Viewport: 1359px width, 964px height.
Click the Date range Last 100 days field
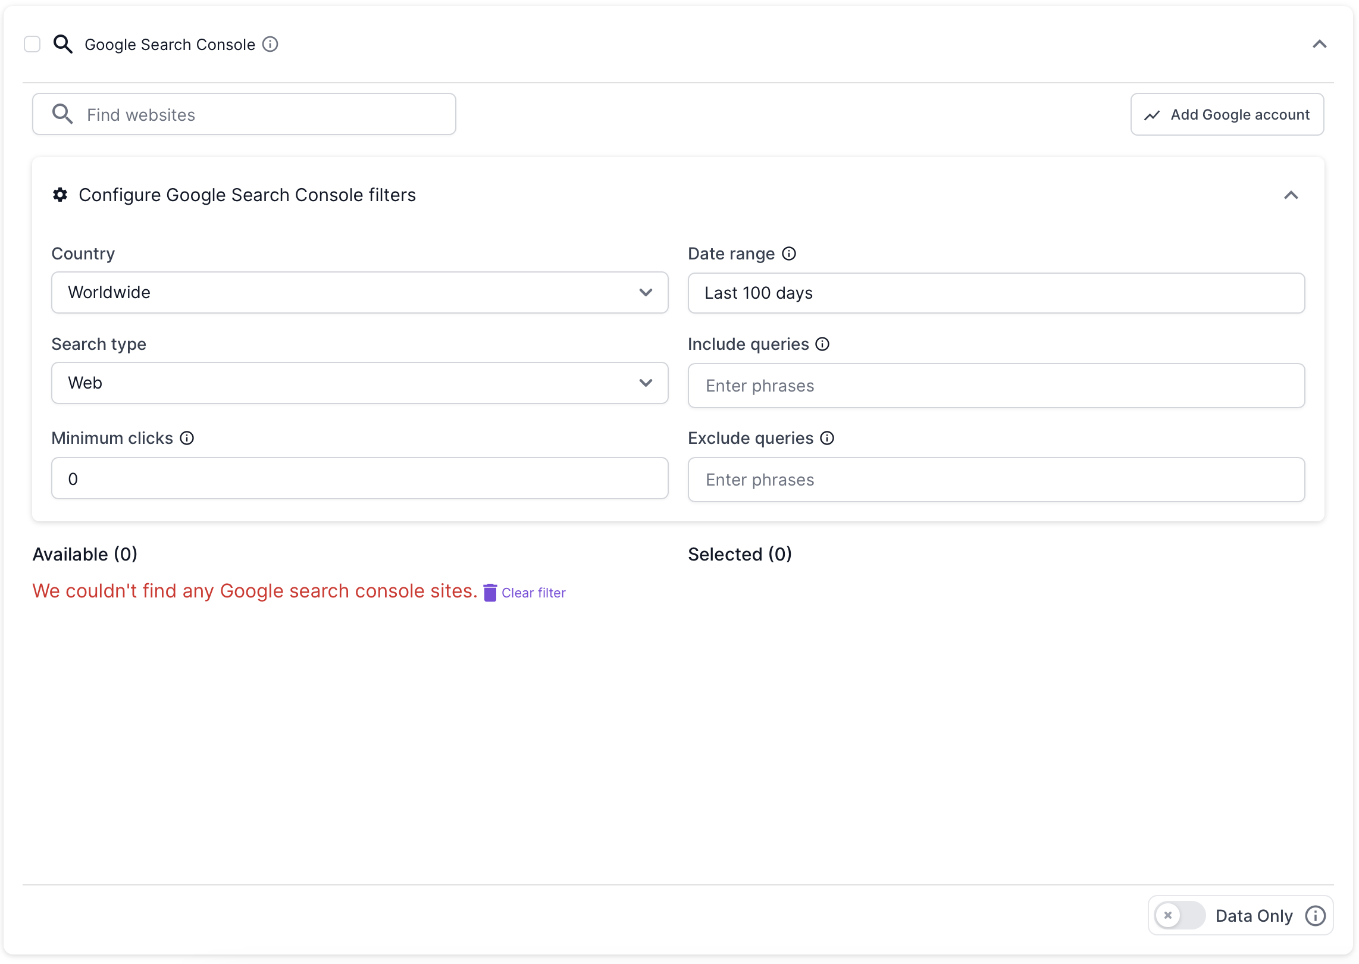click(995, 293)
